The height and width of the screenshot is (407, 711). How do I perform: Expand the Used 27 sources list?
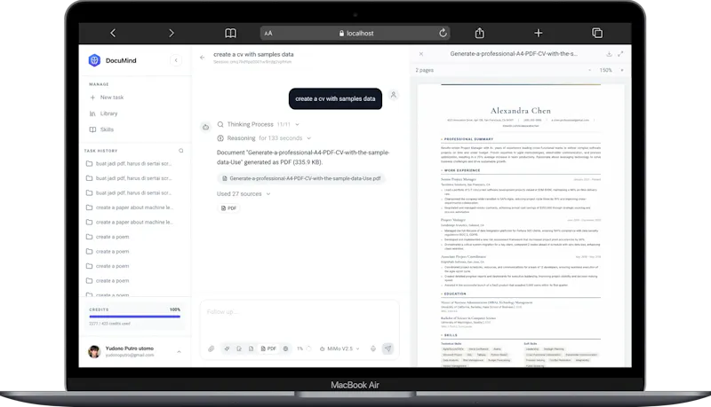click(x=244, y=194)
